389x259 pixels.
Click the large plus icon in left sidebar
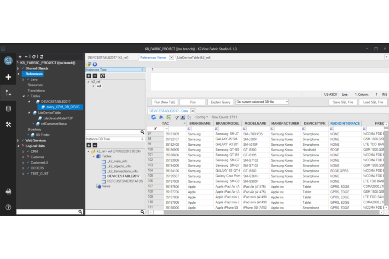click(8, 77)
